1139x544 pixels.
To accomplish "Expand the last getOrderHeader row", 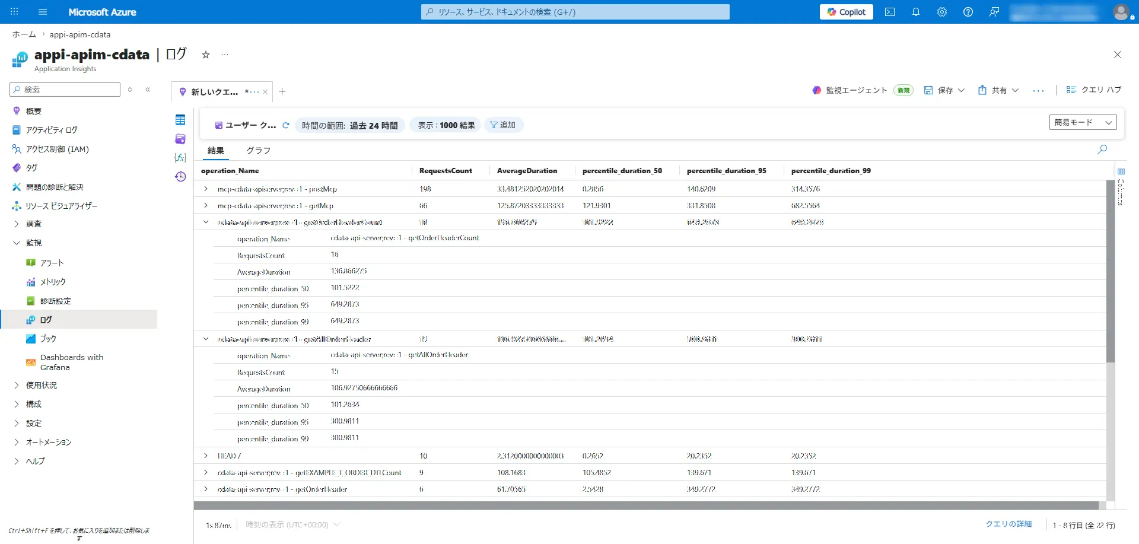I will tap(206, 489).
